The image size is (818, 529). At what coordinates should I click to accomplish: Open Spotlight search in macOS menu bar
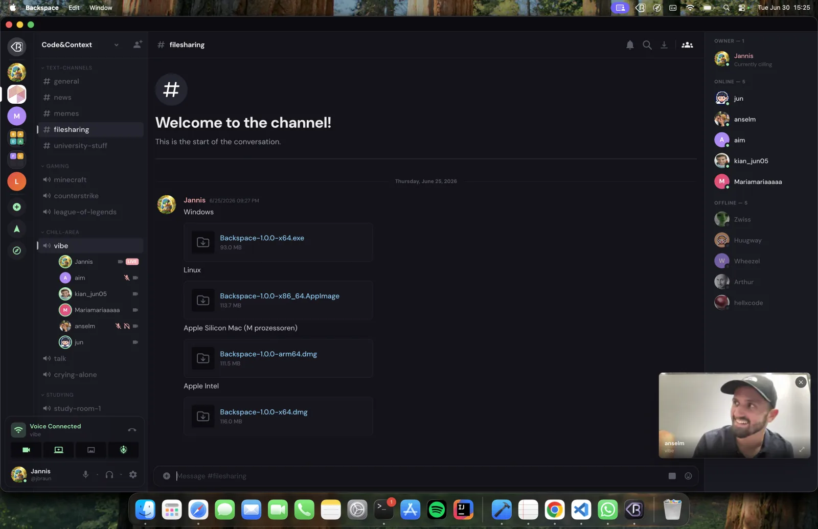pos(726,8)
